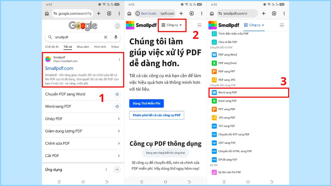Choose EPUB sang PDF in the tools list
Image resolution: width=331 pixels, height=186 pixels.
coord(225,160)
